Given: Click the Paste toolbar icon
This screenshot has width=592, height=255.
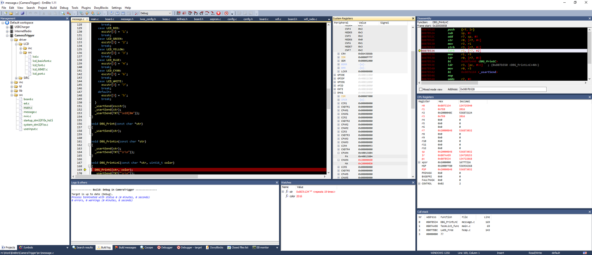Looking at the screenshot, I should pos(55,13).
